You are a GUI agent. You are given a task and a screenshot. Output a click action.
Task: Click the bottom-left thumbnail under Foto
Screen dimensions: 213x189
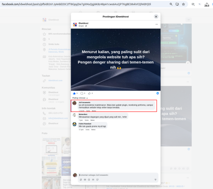coord(51,183)
